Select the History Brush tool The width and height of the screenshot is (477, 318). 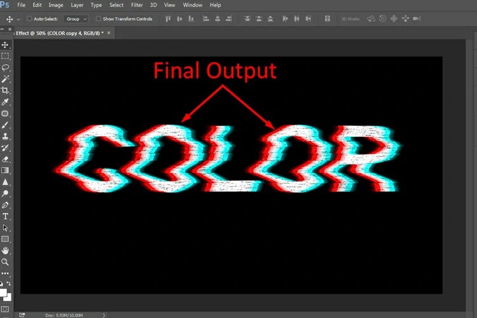tap(5, 148)
